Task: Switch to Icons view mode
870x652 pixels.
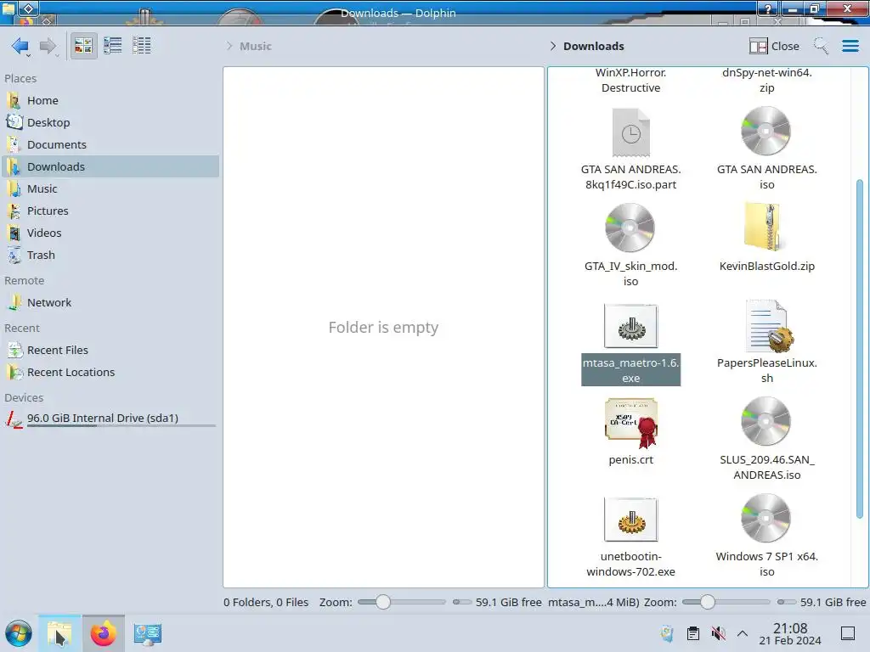Action: coord(83,46)
